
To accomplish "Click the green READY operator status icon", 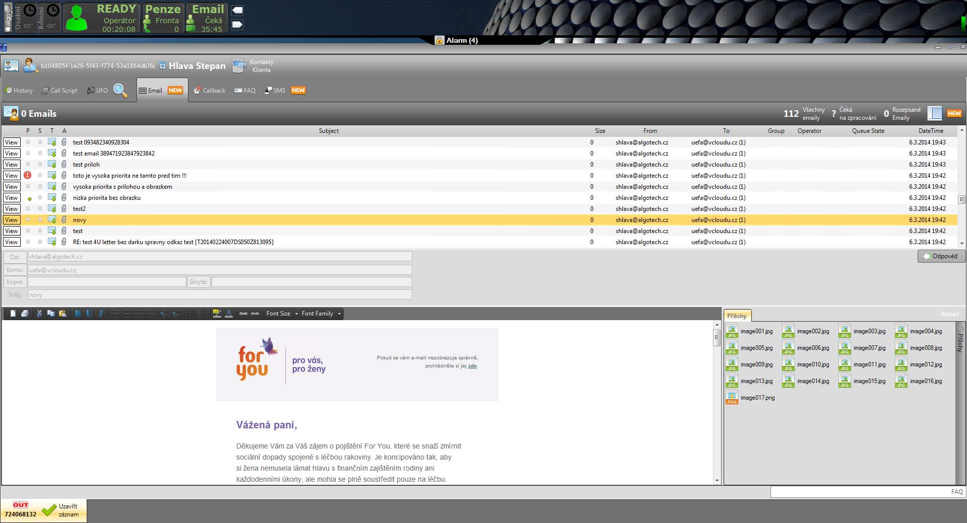I will click(77, 18).
